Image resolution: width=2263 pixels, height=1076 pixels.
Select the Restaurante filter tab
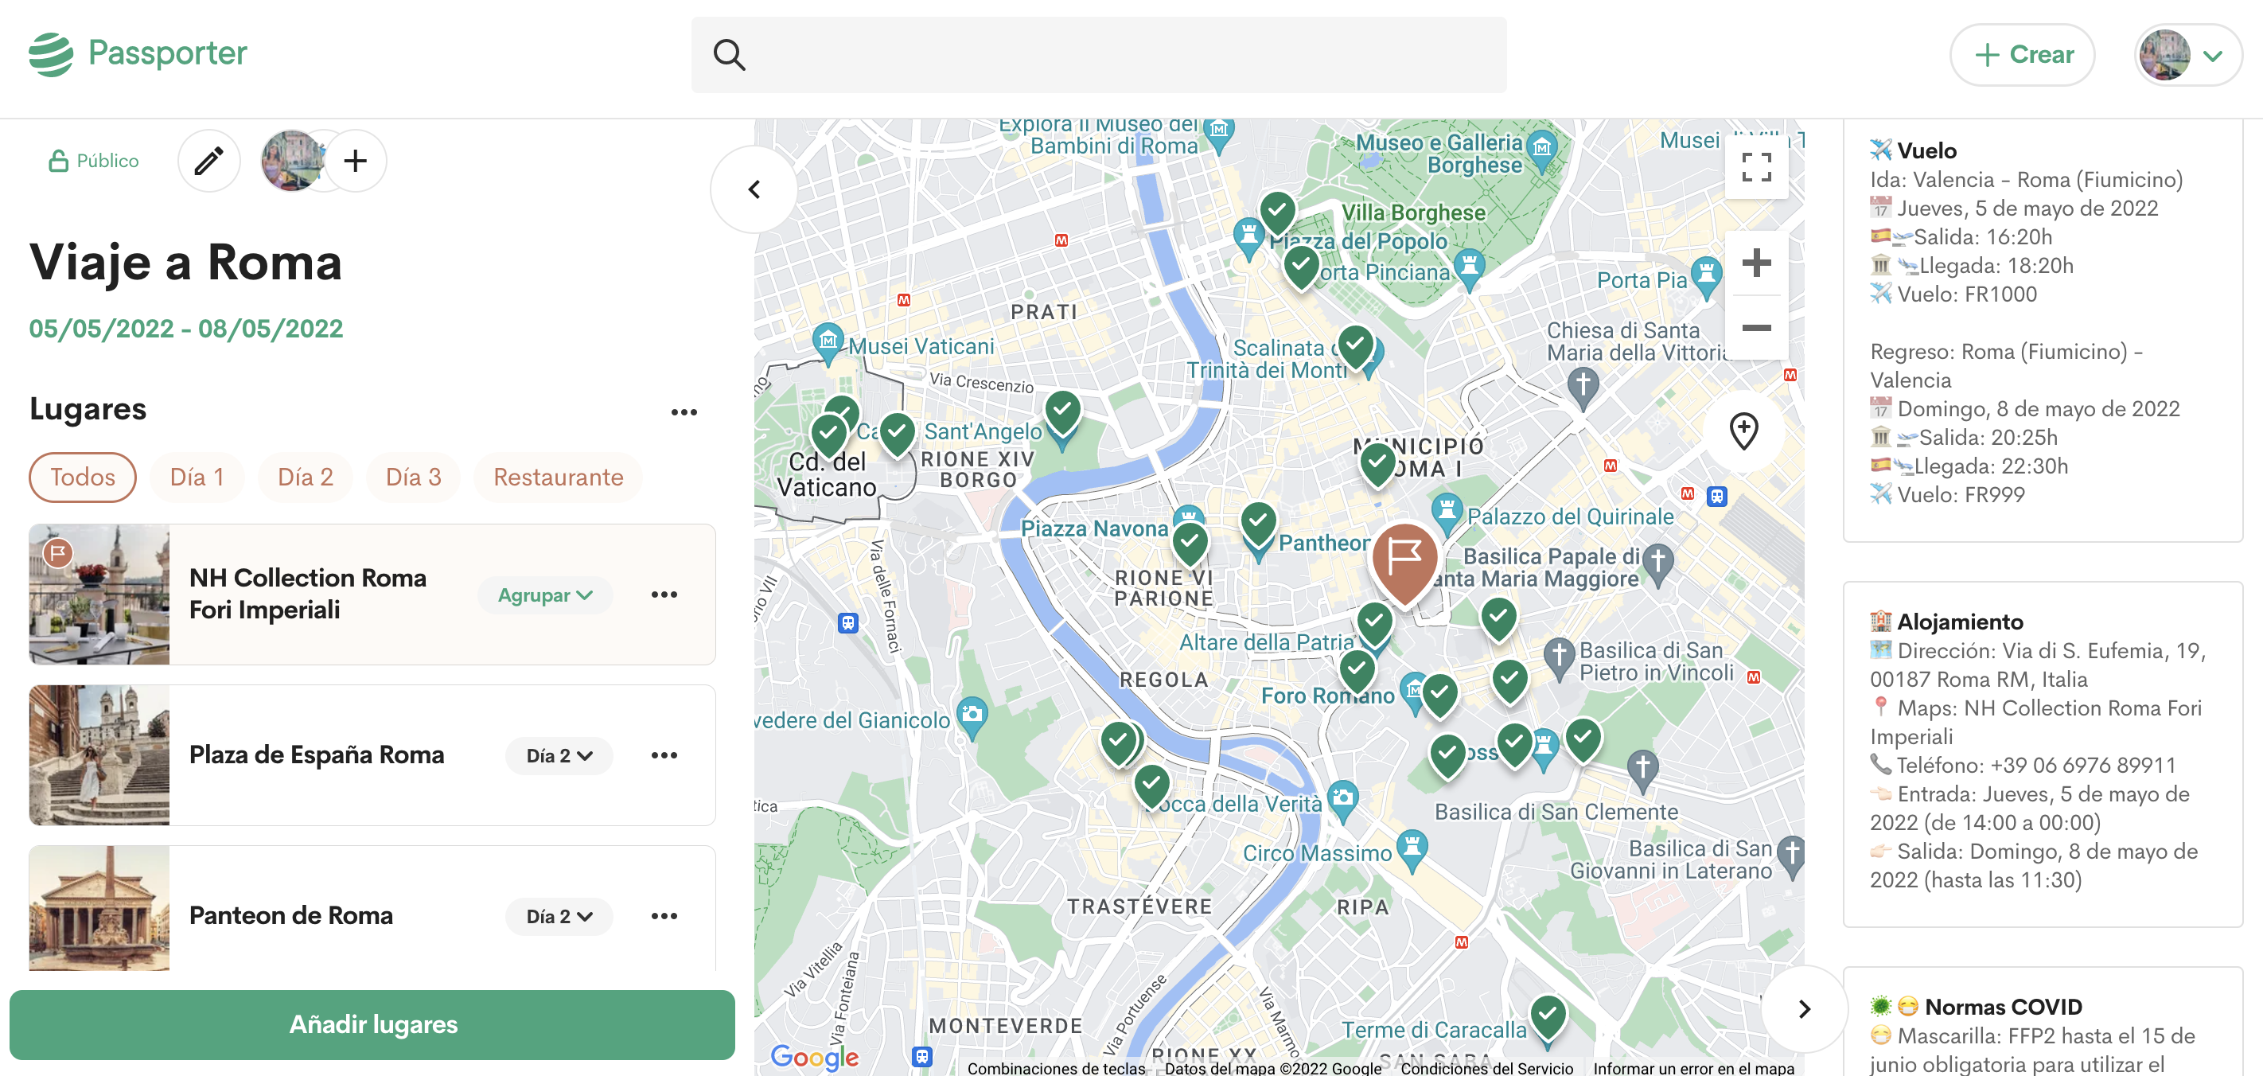click(558, 477)
